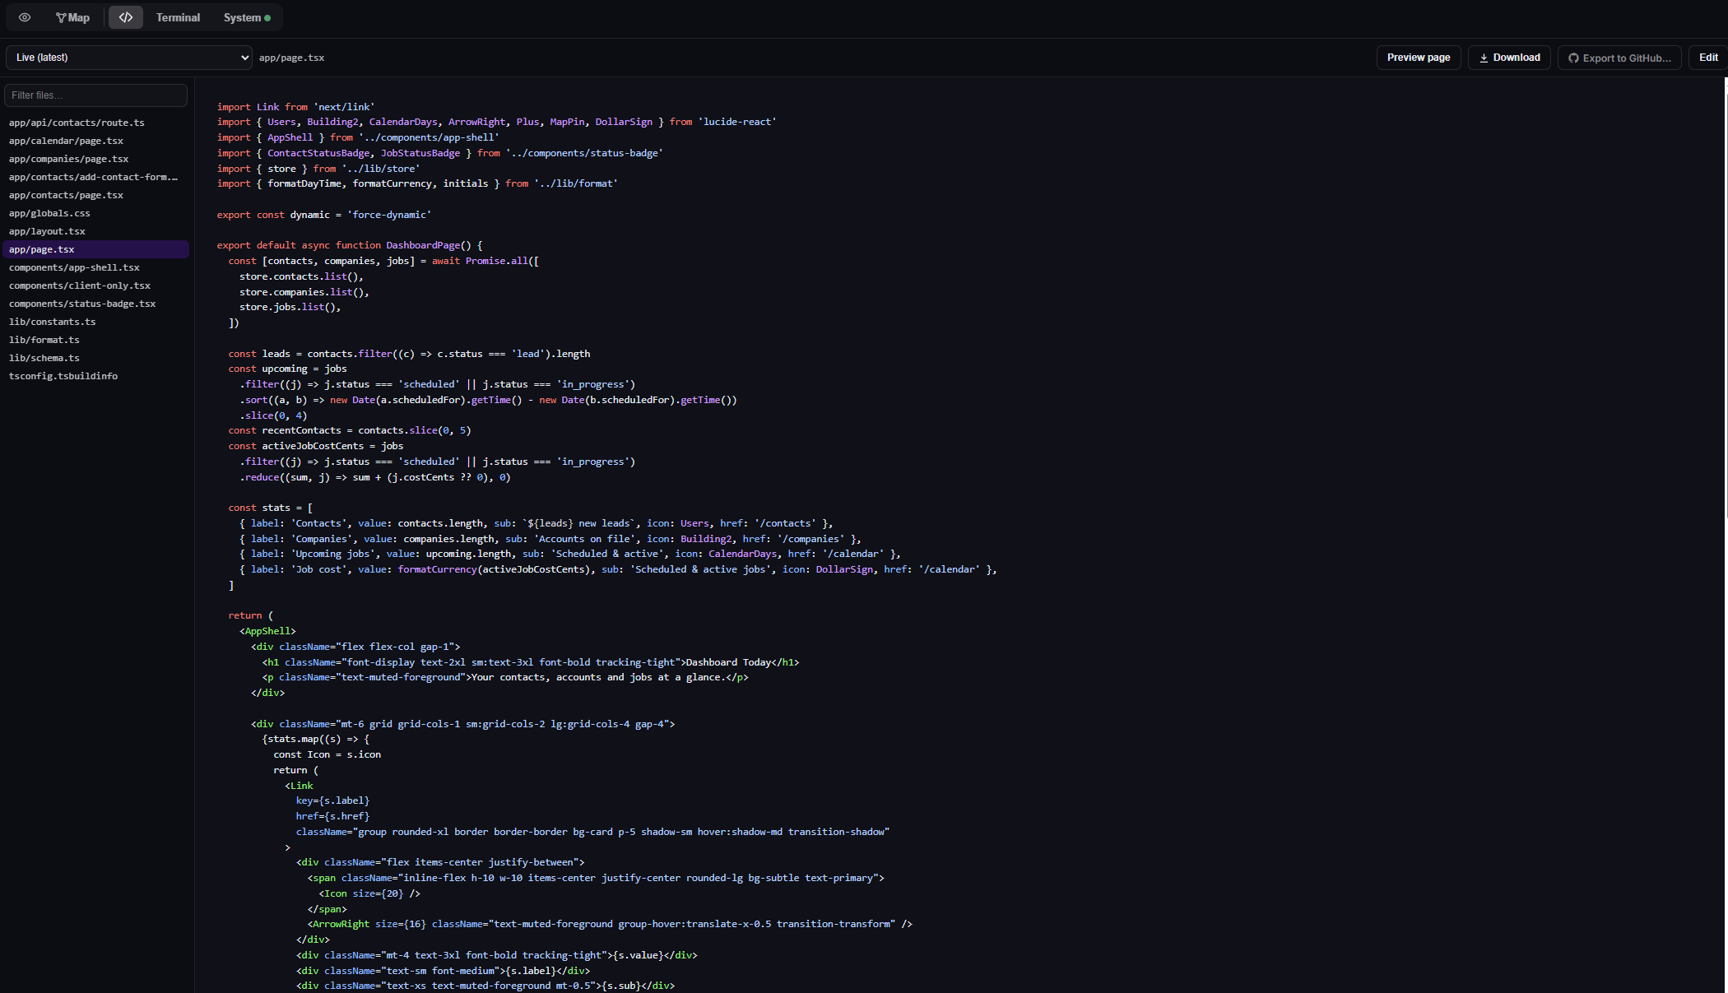1728x993 pixels.
Task: Open app/companies/page.tsx file
Action: pos(95,159)
